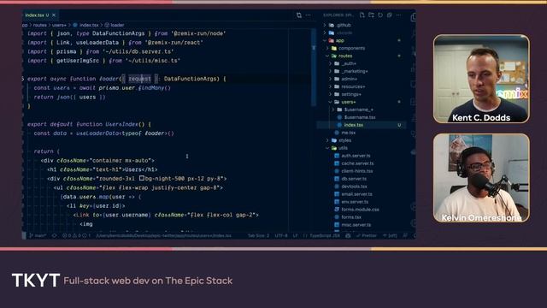The height and width of the screenshot is (308, 547).
Task: Click the green routes folder icon
Action: 334,56
